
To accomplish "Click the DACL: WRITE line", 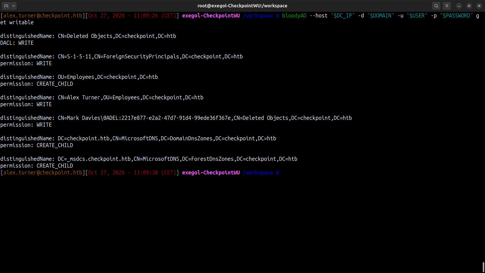I will (x=17, y=43).
